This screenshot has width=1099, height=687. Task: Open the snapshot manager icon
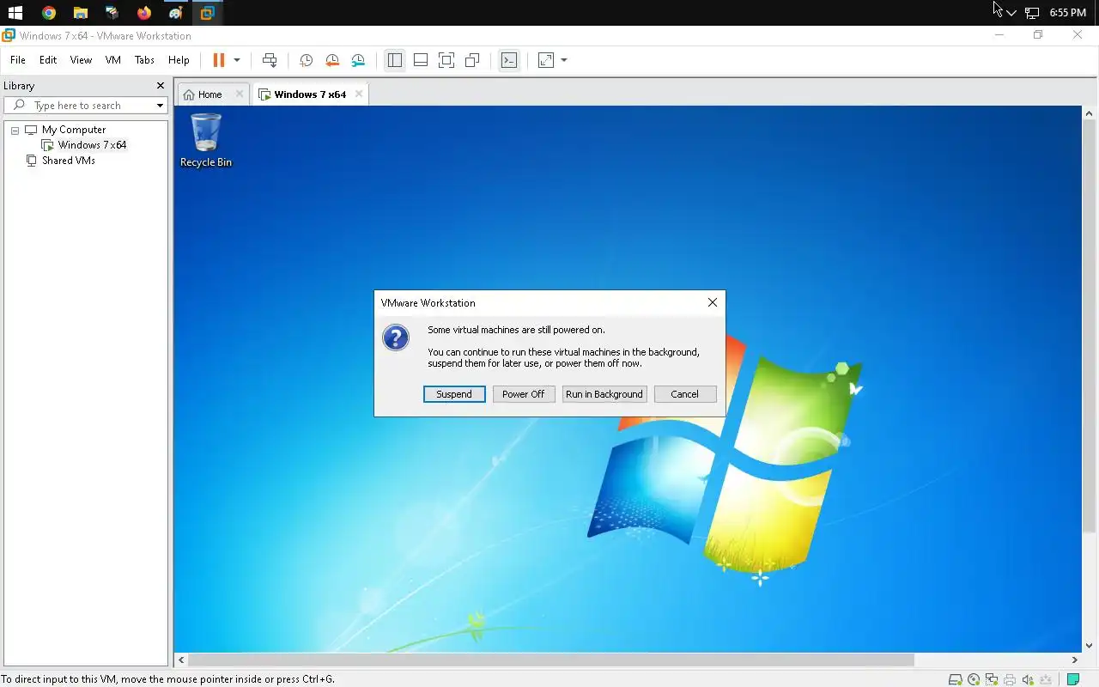[x=358, y=60]
